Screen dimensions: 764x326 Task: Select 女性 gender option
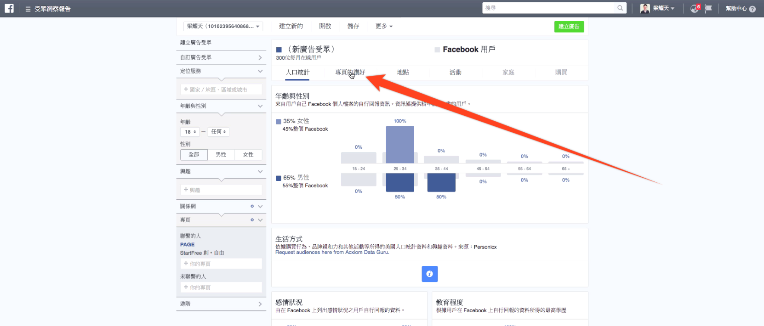click(248, 155)
